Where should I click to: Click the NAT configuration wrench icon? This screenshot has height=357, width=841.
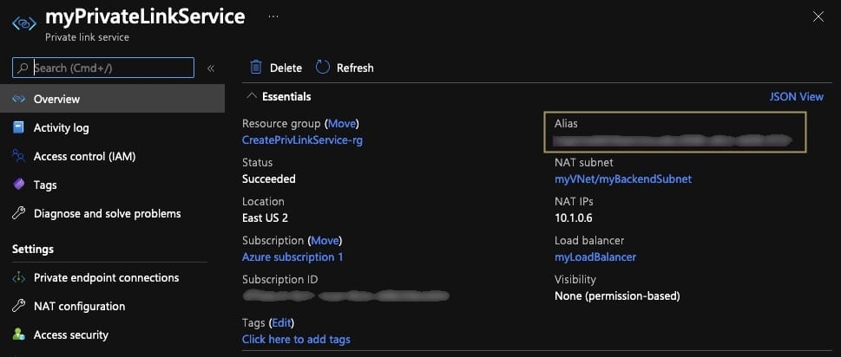[19, 306]
